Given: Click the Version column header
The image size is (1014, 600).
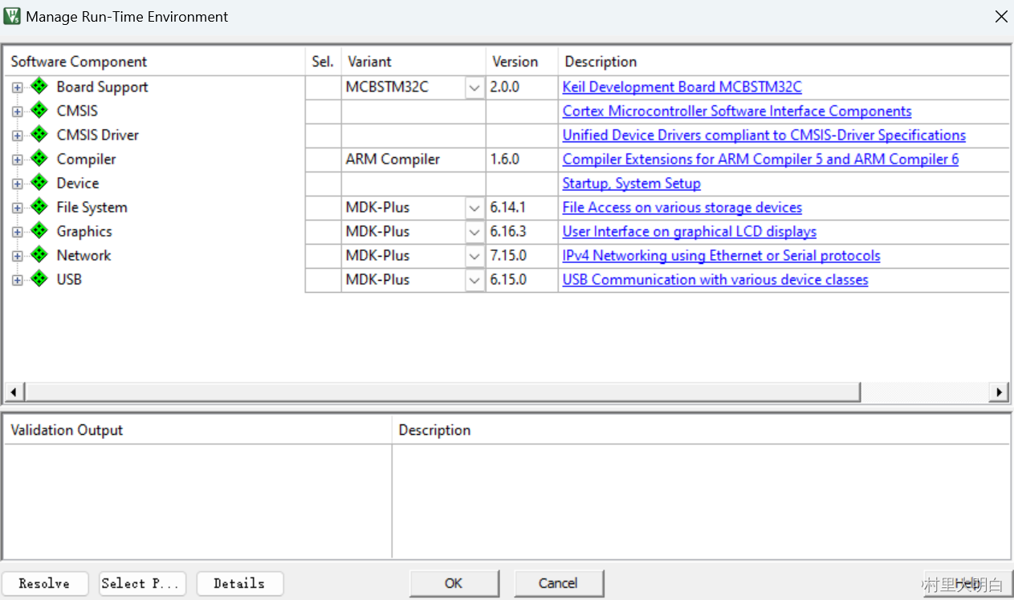Looking at the screenshot, I should click(522, 62).
